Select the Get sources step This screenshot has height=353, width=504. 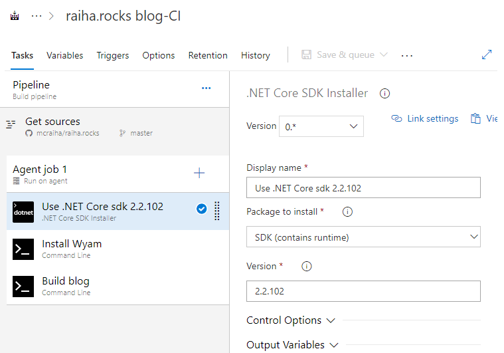coord(115,126)
